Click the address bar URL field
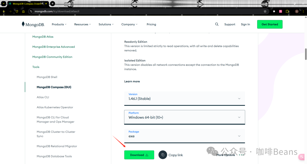 coord(147,11)
